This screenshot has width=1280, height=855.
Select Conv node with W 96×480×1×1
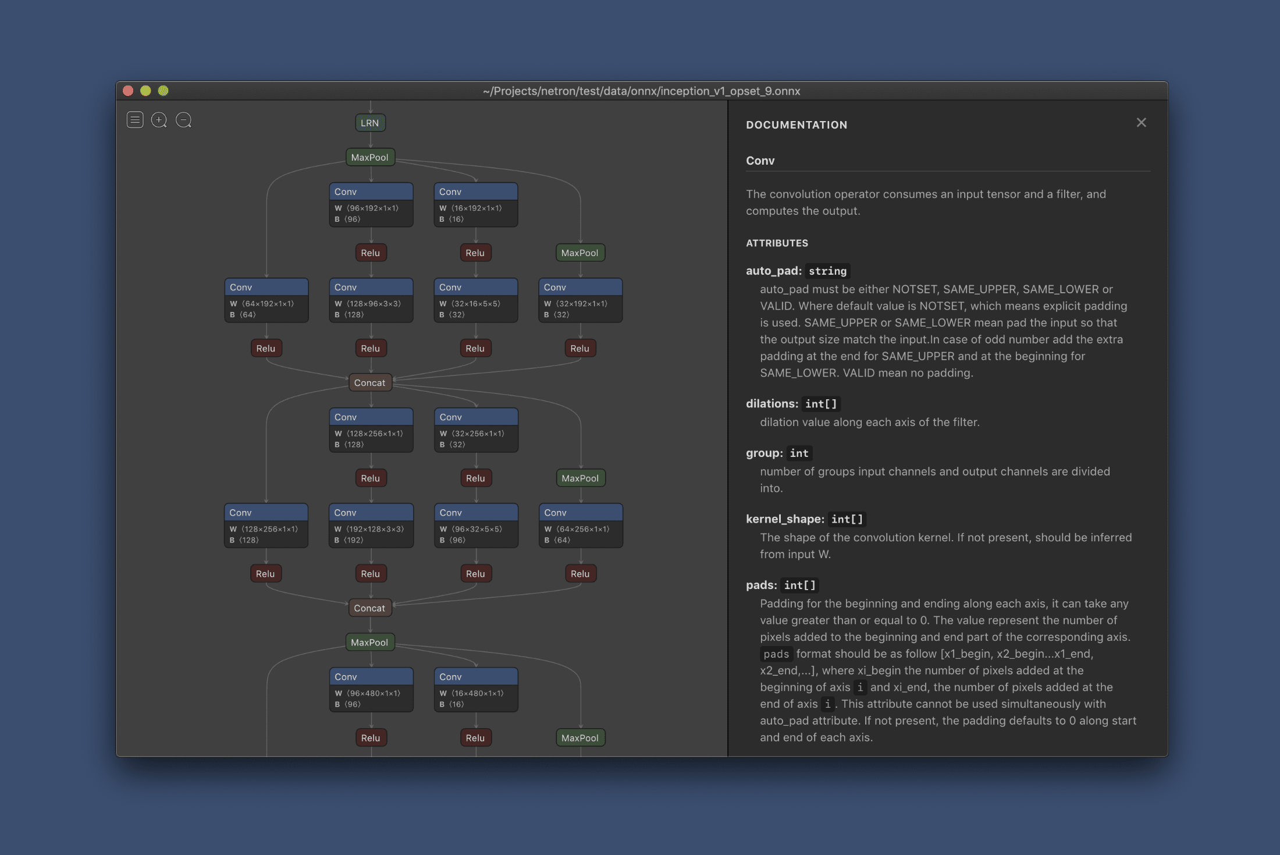tap(371, 690)
